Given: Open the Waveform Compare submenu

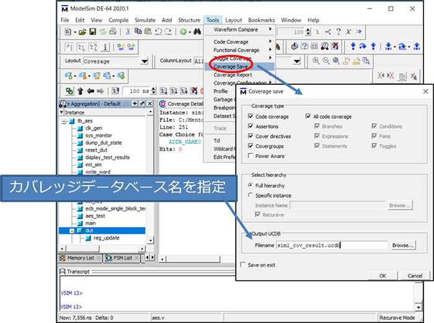Looking at the screenshot, I should coord(239,29).
